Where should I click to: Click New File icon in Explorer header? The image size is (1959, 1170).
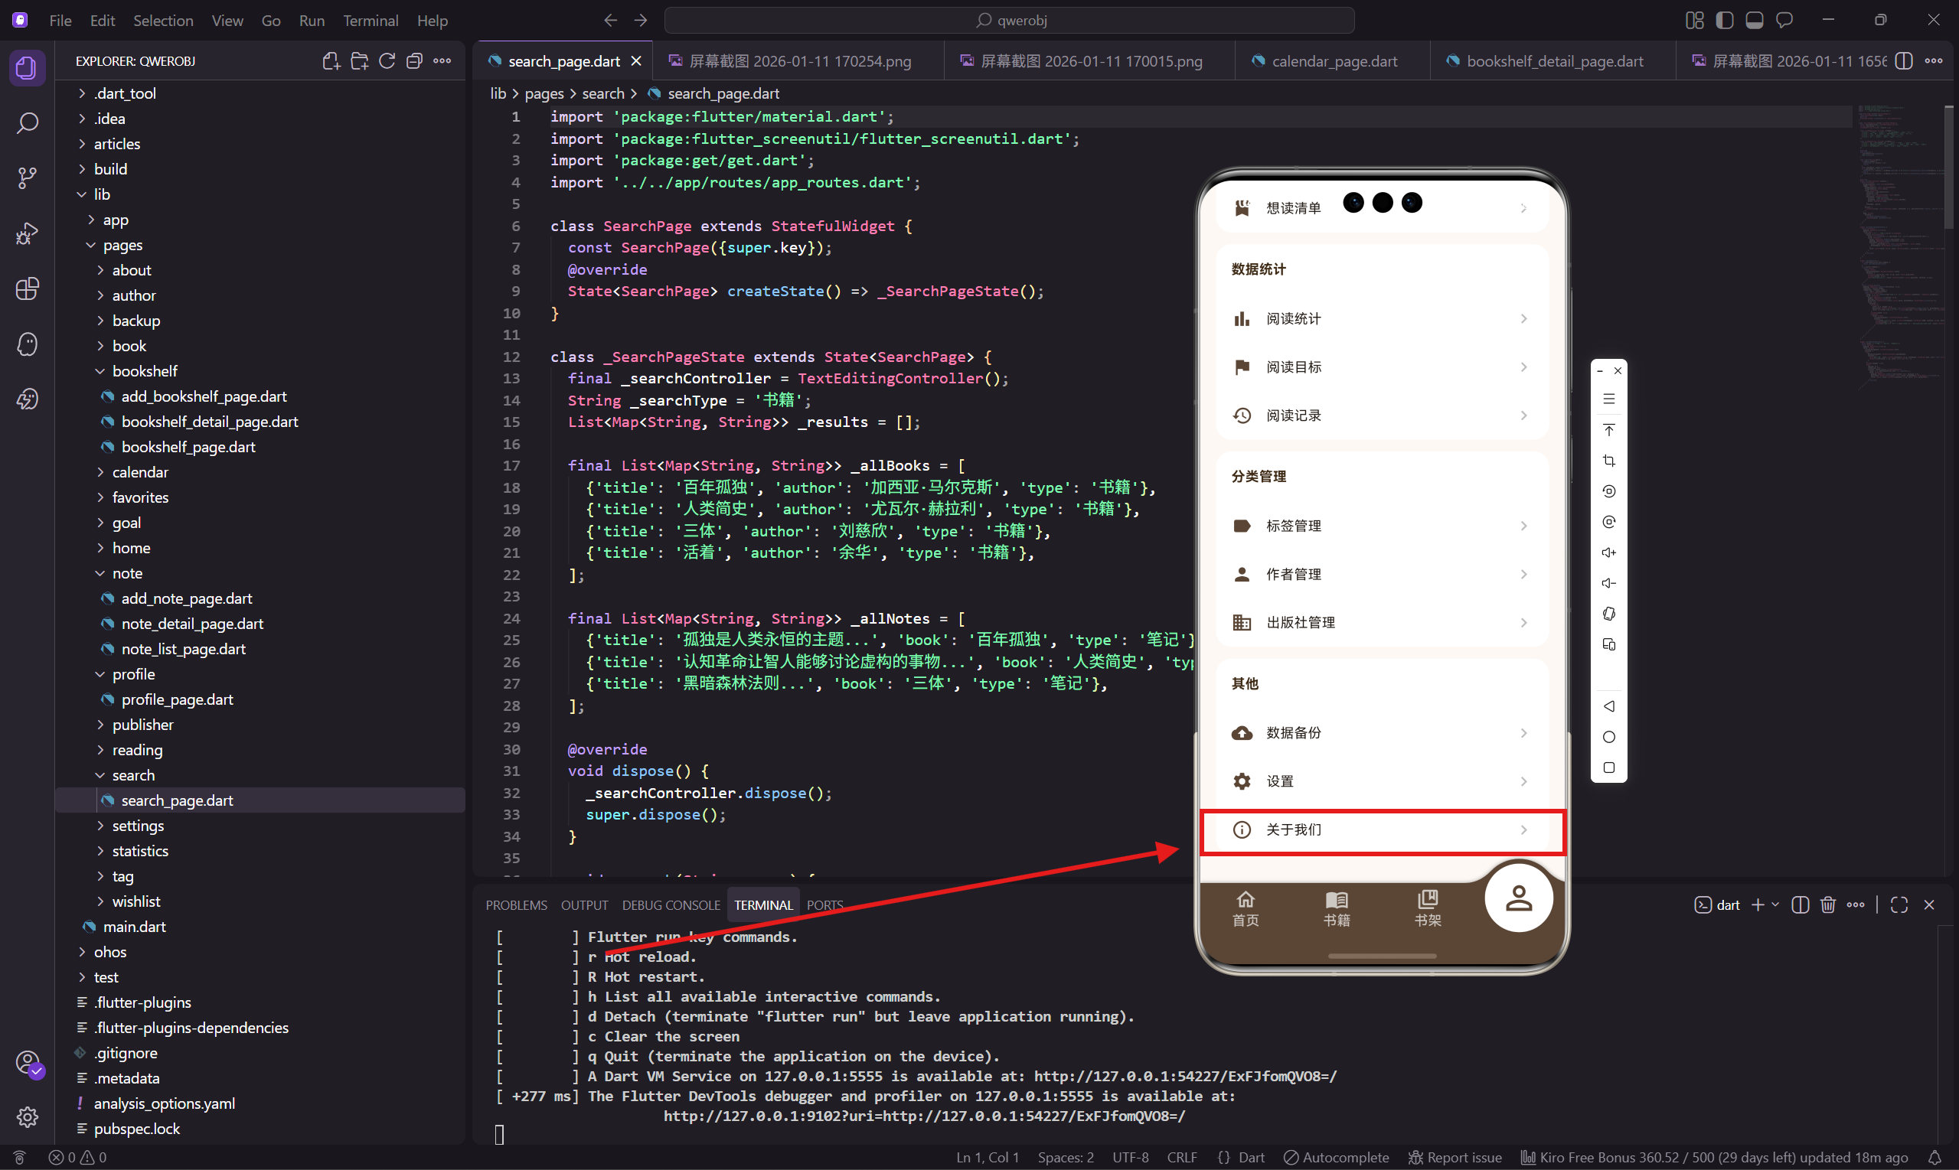coord(331,60)
